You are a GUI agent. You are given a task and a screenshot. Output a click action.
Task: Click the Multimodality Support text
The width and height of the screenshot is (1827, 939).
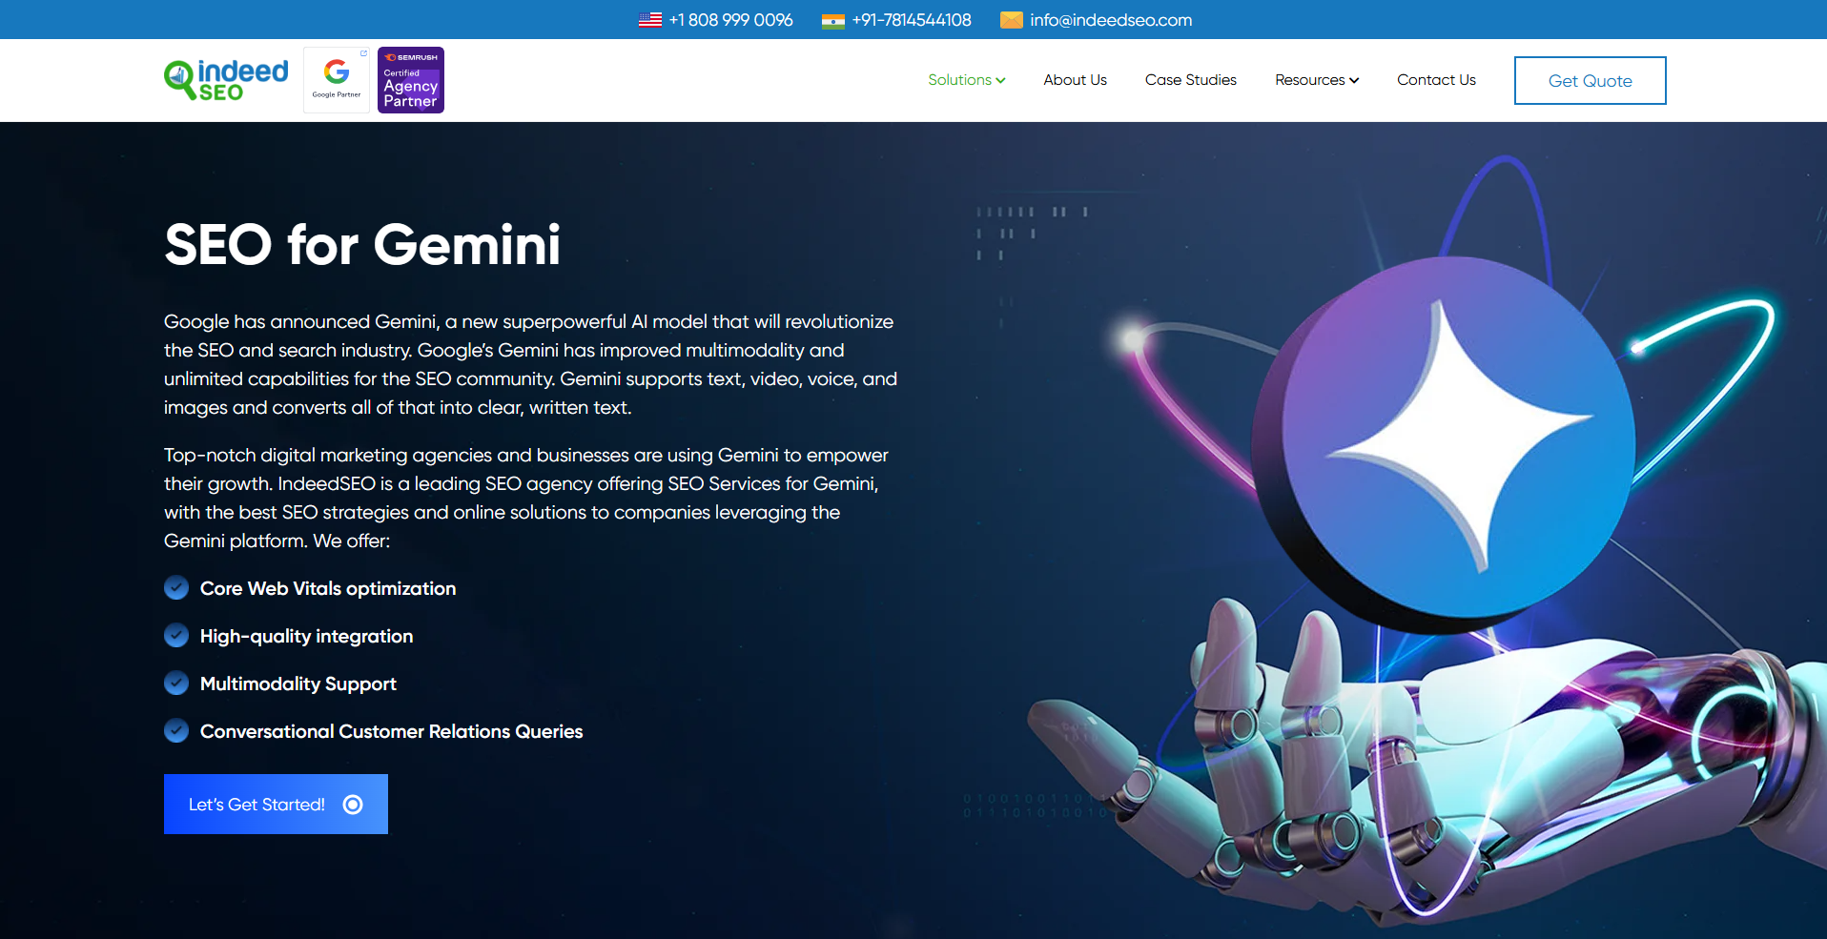click(298, 684)
